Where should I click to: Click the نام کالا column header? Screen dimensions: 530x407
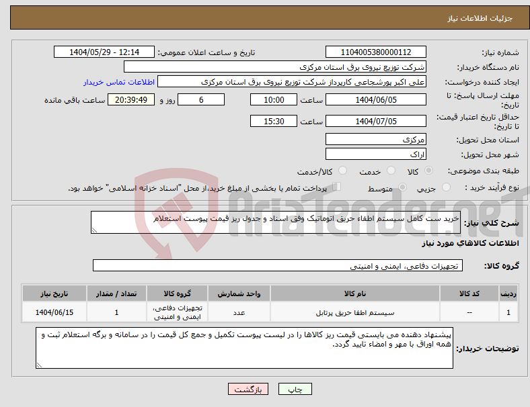point(355,293)
